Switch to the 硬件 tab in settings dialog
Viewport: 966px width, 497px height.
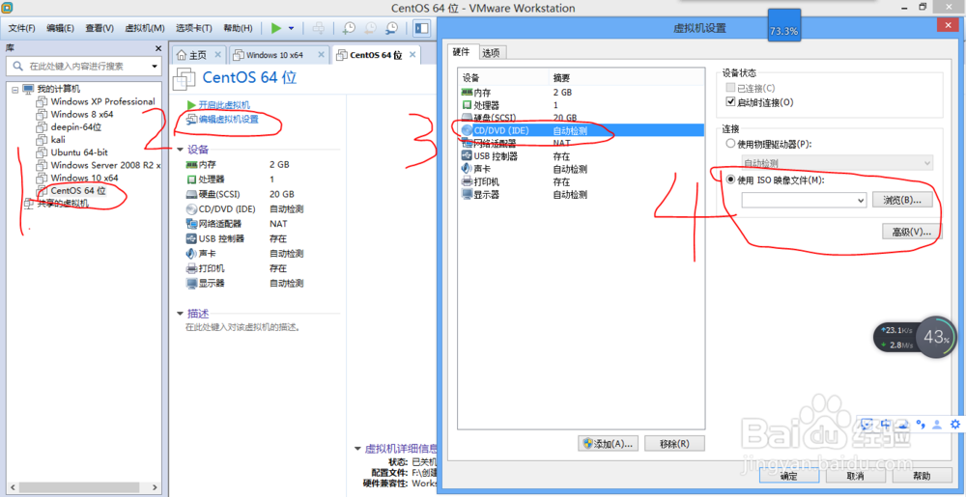[462, 52]
